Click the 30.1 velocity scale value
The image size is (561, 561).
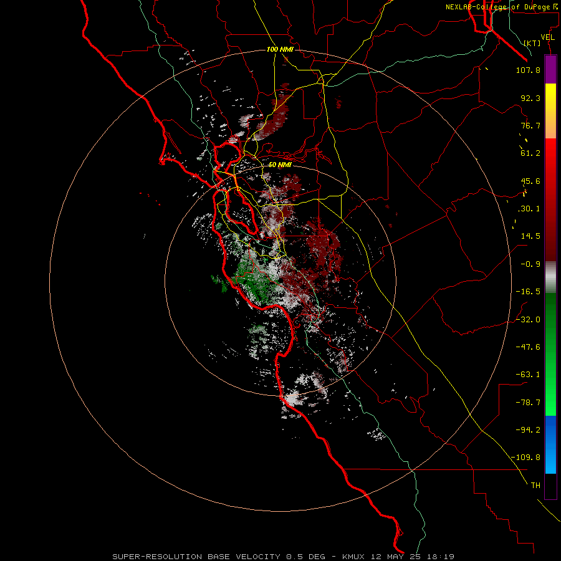(x=530, y=209)
